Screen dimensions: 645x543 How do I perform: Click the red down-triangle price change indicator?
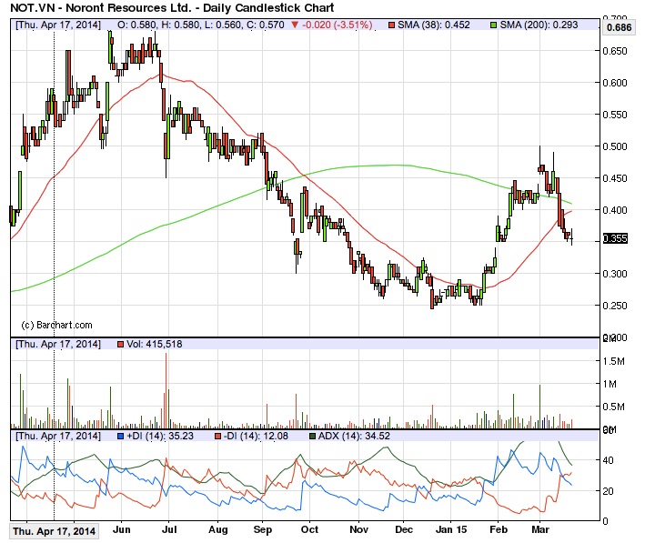295,25
